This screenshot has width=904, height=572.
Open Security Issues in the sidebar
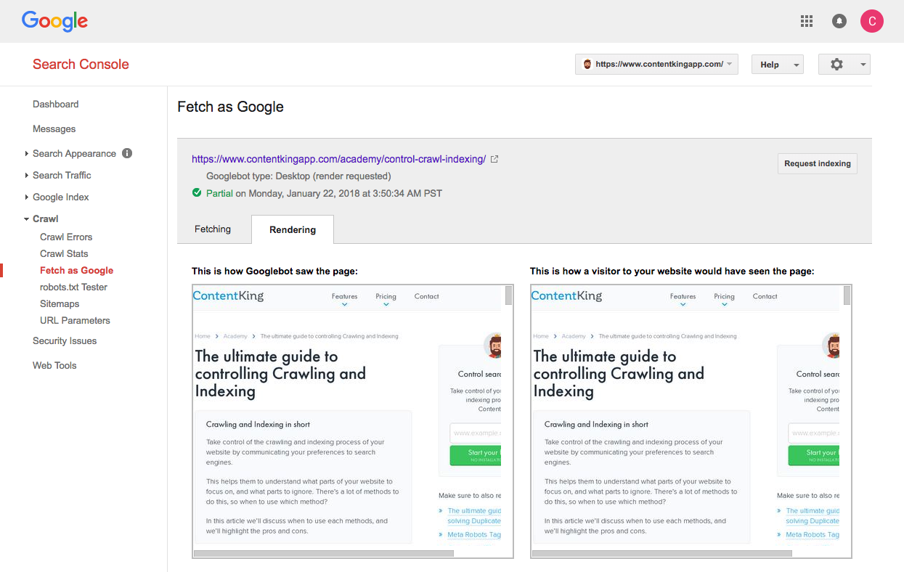tap(65, 340)
